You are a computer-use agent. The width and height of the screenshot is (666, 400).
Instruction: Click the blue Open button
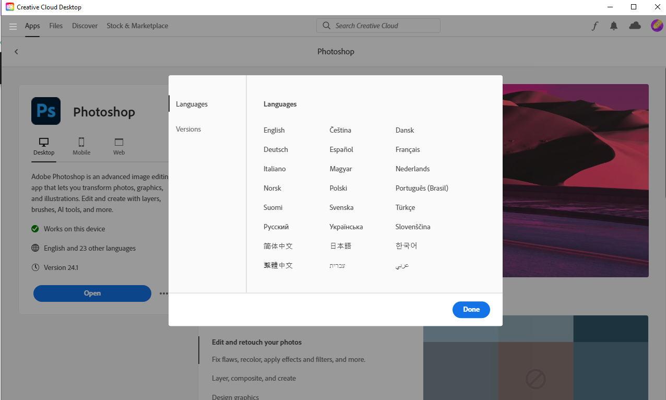pyautogui.click(x=92, y=293)
